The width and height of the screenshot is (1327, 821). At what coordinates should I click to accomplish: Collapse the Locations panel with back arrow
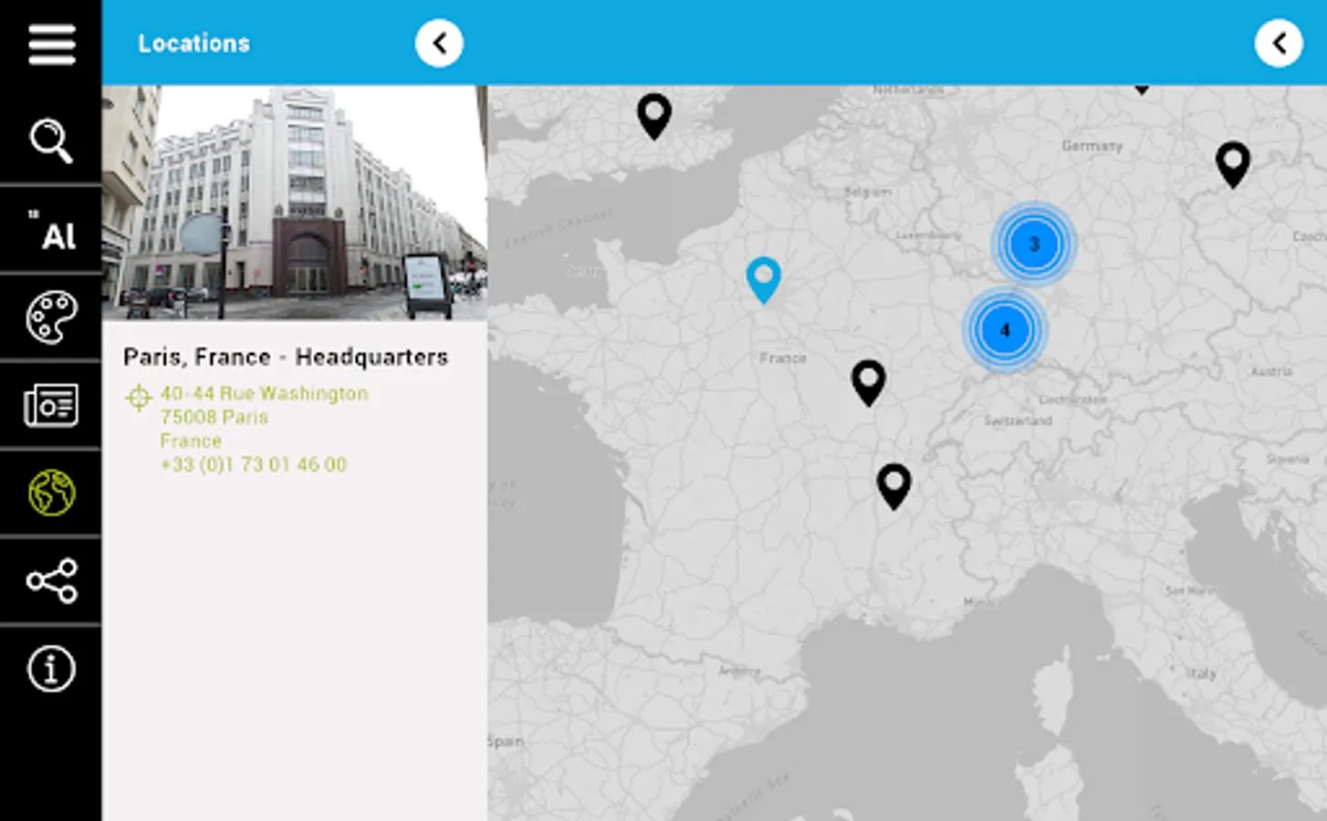pyautogui.click(x=439, y=43)
